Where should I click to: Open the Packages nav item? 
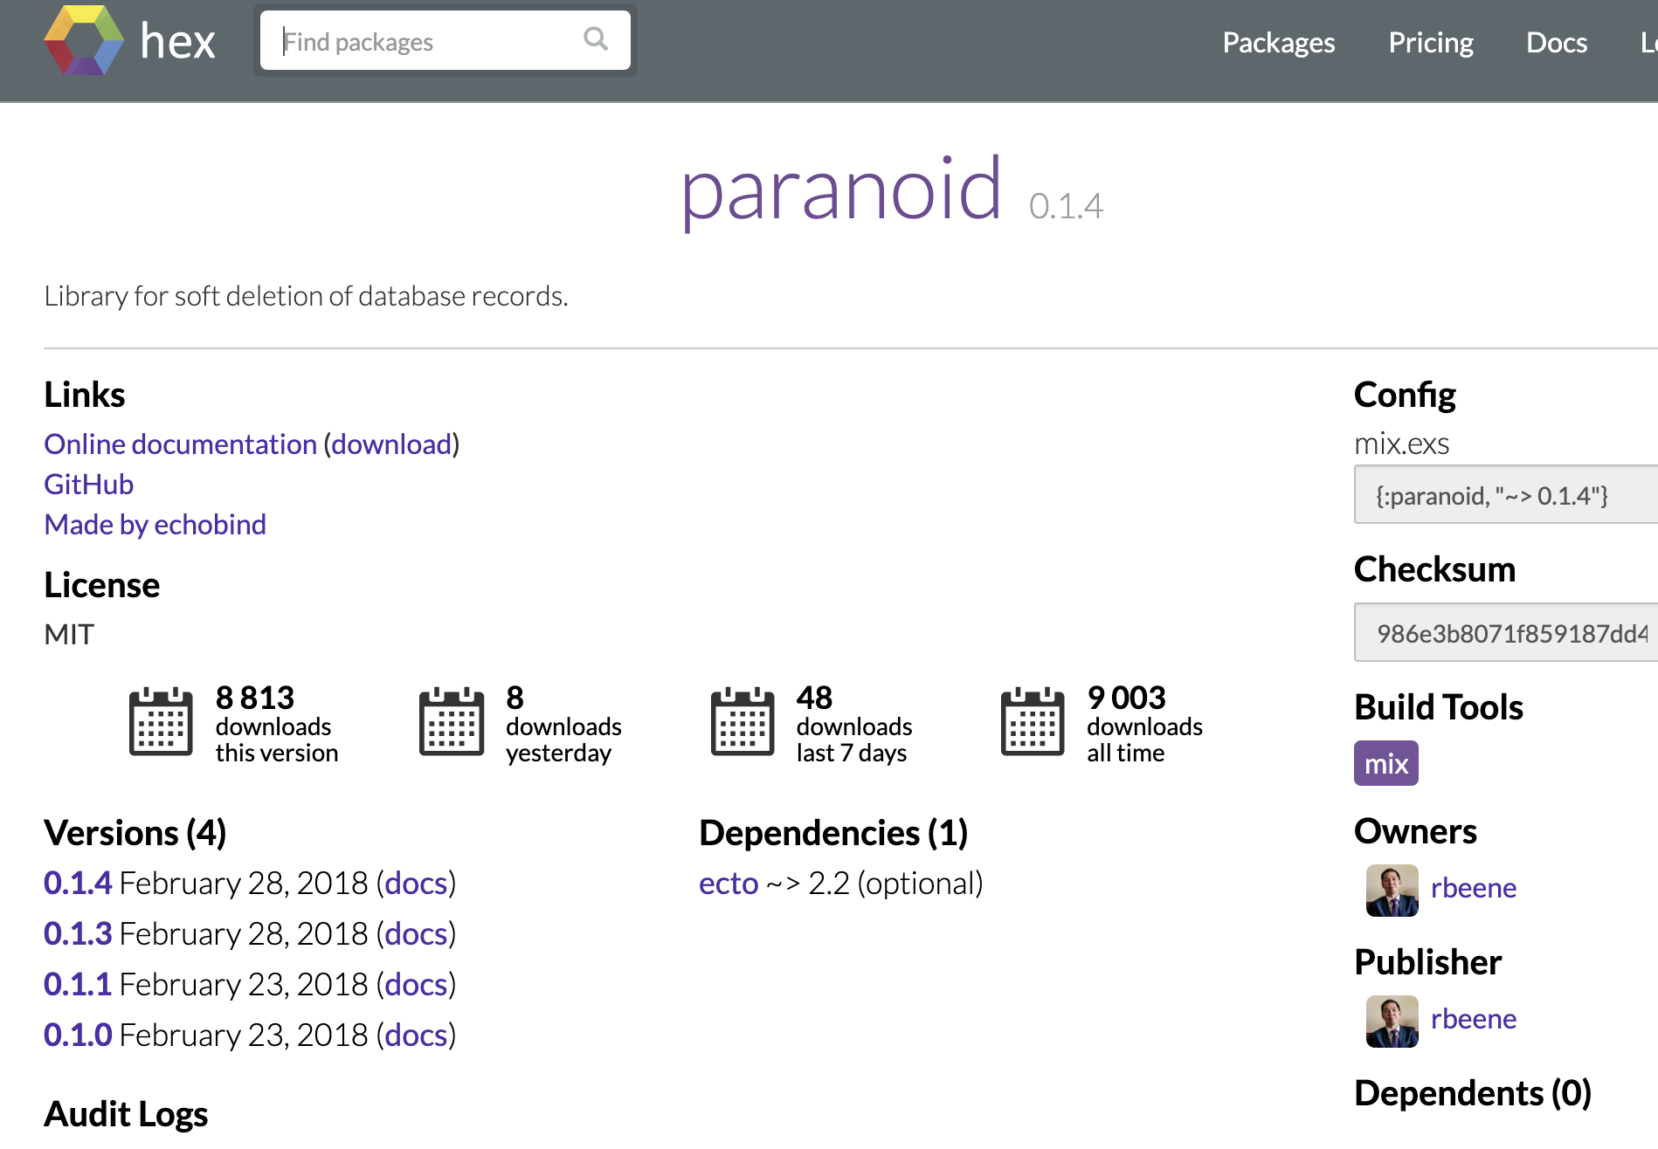click(x=1279, y=42)
